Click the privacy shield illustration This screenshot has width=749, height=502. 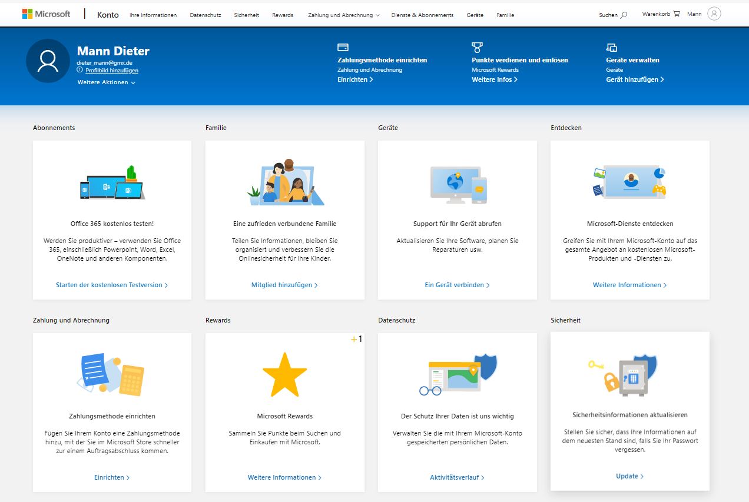tap(458, 374)
